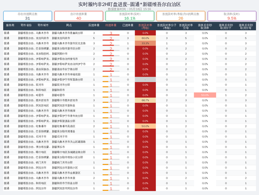Sort by the red 待揽单量 column header
The height and width of the screenshot is (195, 259).
(x=111, y=25)
